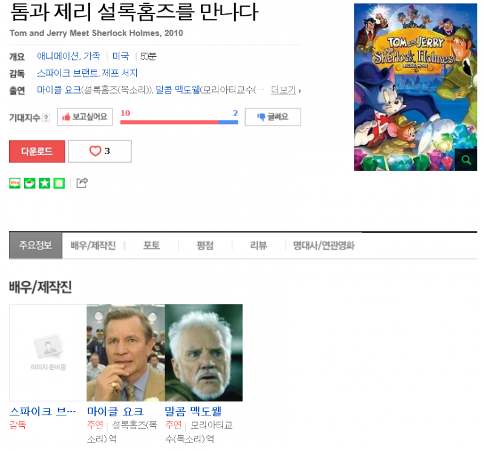Expand the cast list with 더보기

283,89
